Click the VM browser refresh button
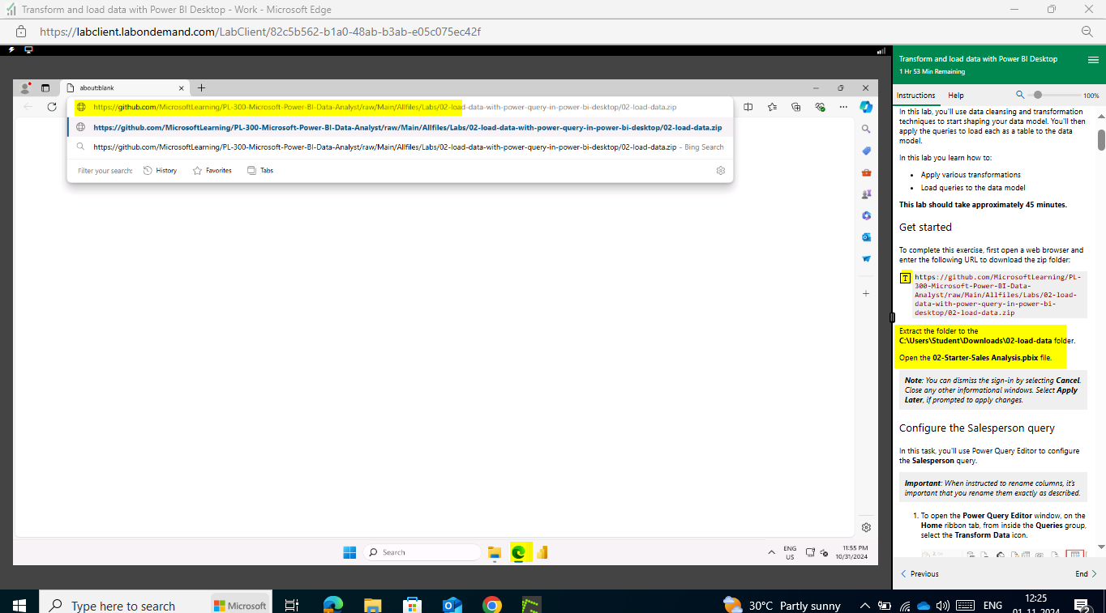Screen dimensions: 1106x613 (x=52, y=107)
